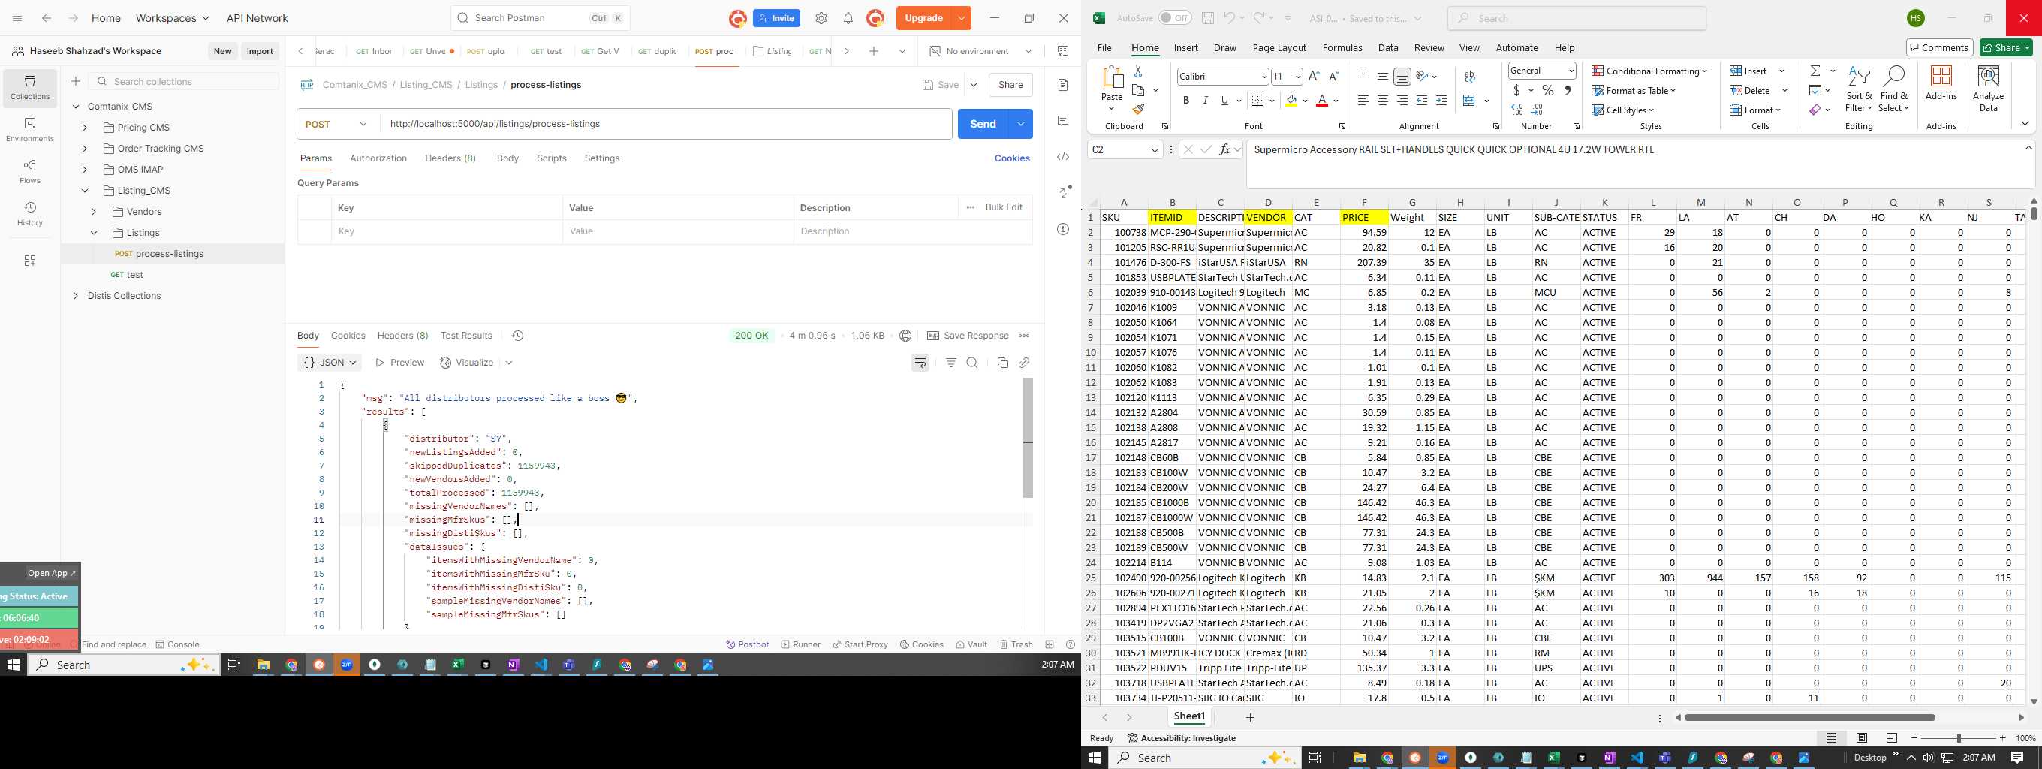Image resolution: width=2042 pixels, height=769 pixels.
Task: Open Excel Formulas ribbon tab
Action: pos(1342,47)
